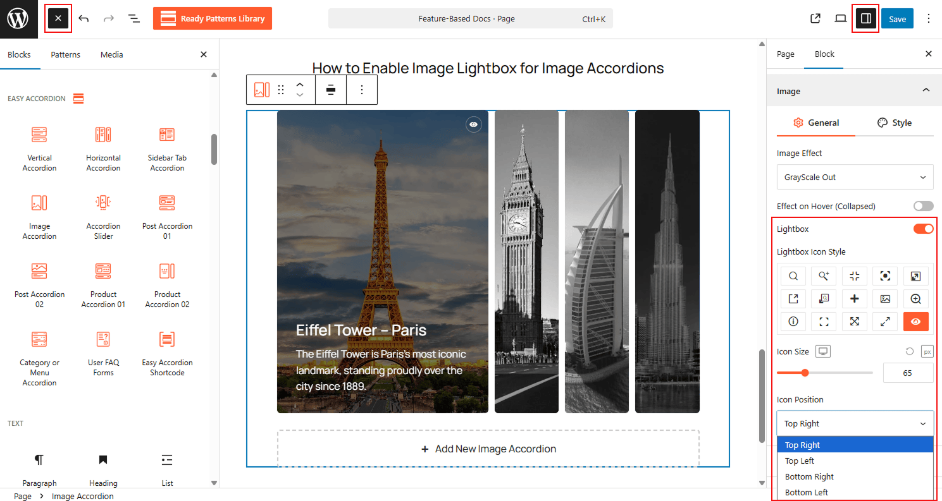Select the Vertical Accordion block inserter item

(x=39, y=147)
